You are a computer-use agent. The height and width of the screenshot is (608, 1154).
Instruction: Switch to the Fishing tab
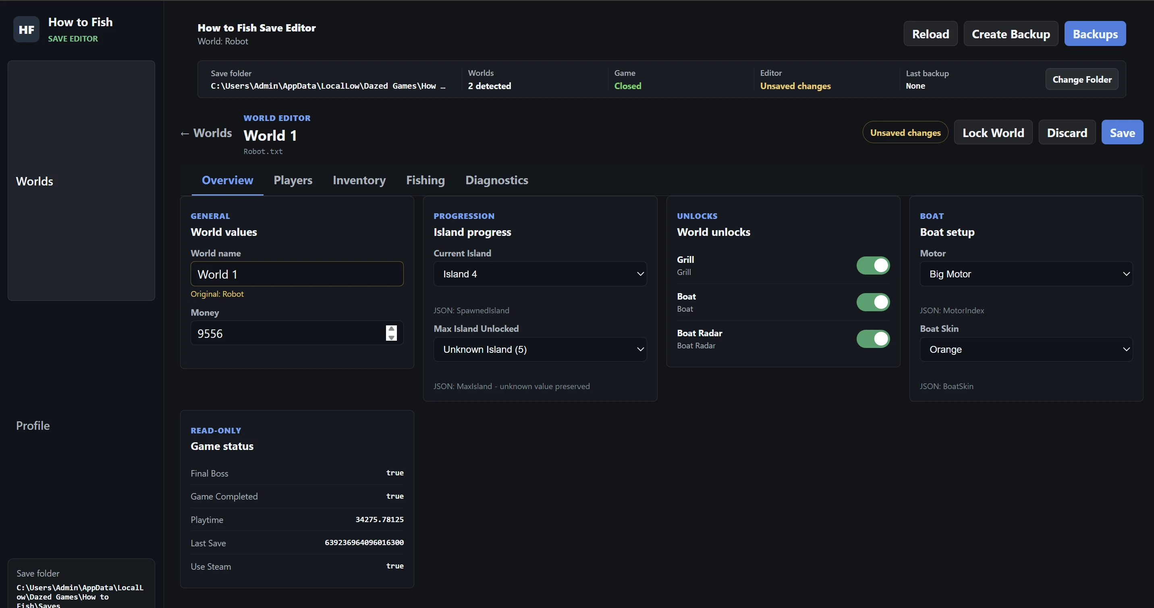(425, 180)
